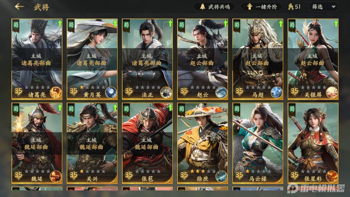Tap the 一键升阶 upgrade button
Screen dimensions: 350x197
pyautogui.click(x=262, y=7)
